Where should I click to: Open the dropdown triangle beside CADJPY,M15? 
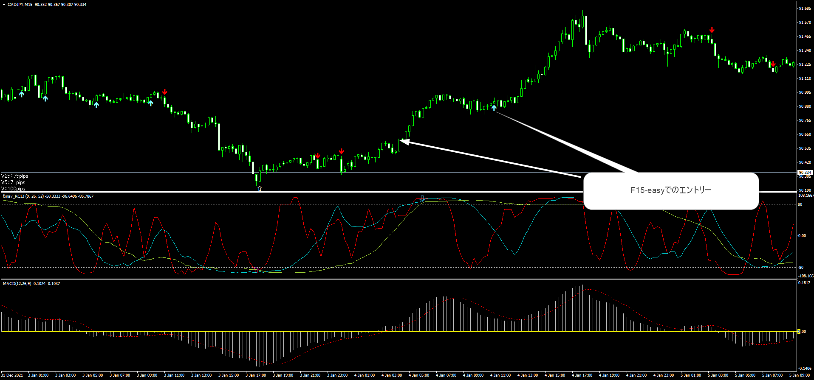(4, 5)
